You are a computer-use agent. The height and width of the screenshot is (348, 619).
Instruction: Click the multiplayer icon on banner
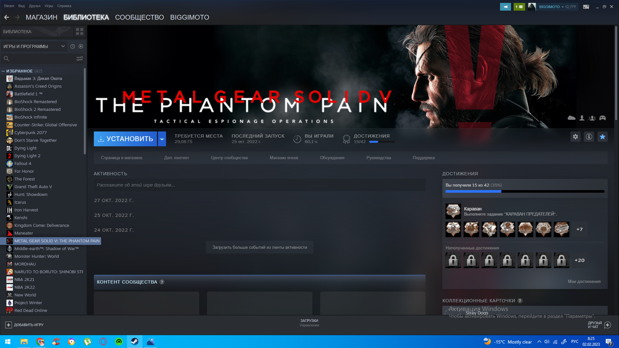[592, 118]
